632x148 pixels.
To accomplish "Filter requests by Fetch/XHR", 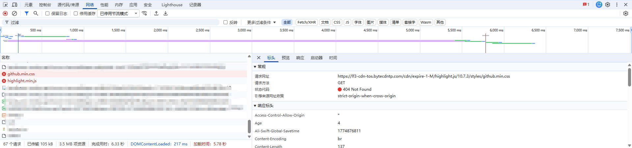I will point(306,22).
